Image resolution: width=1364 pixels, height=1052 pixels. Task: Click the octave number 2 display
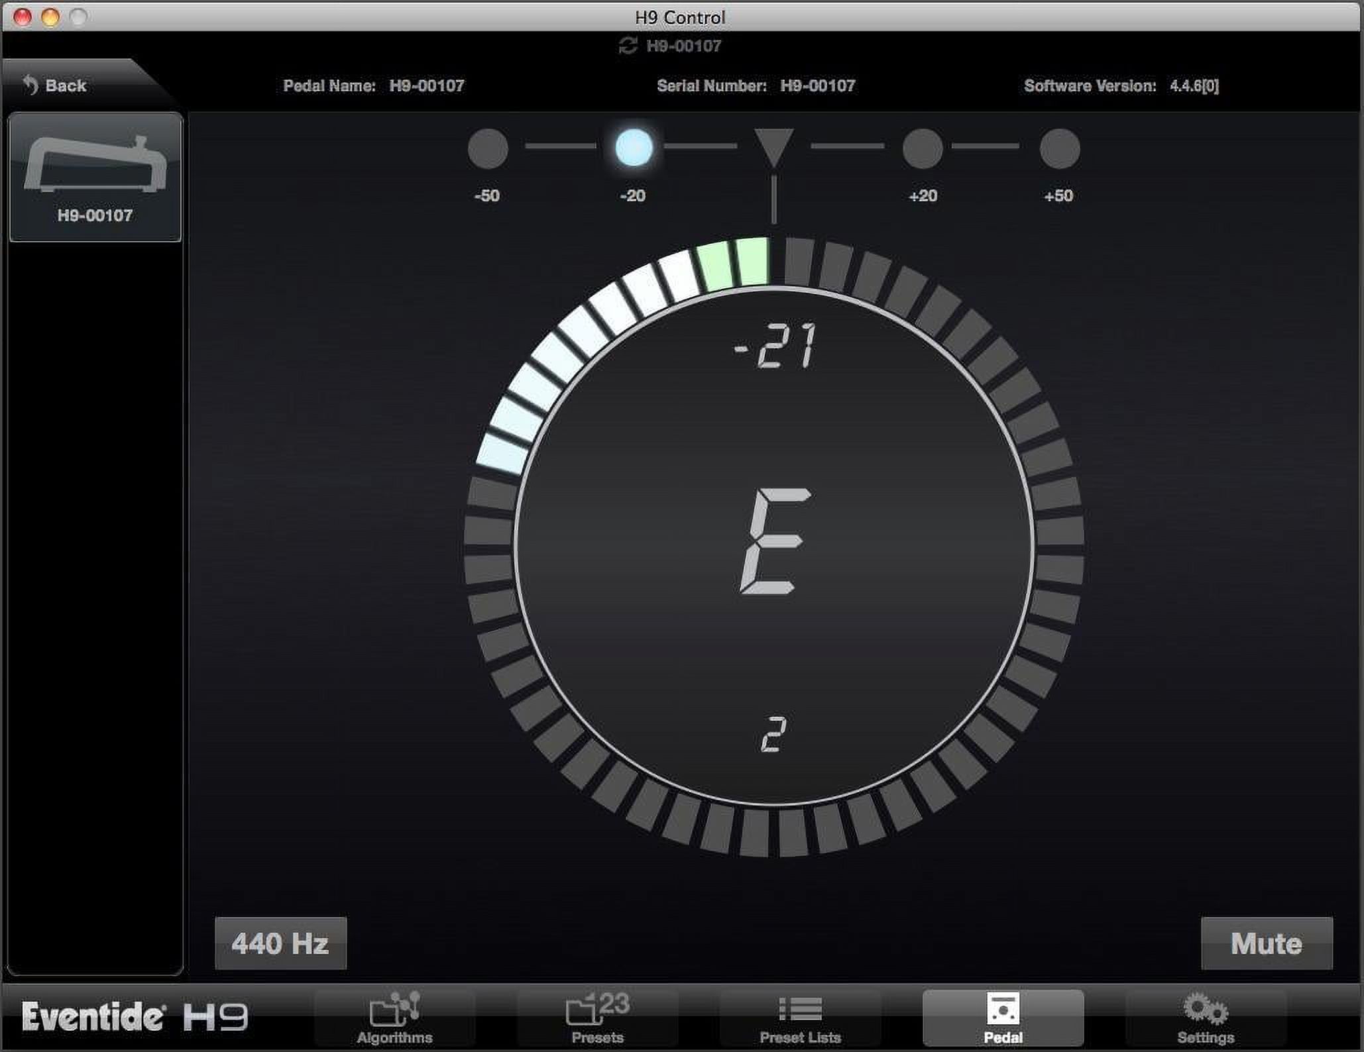[x=773, y=734]
